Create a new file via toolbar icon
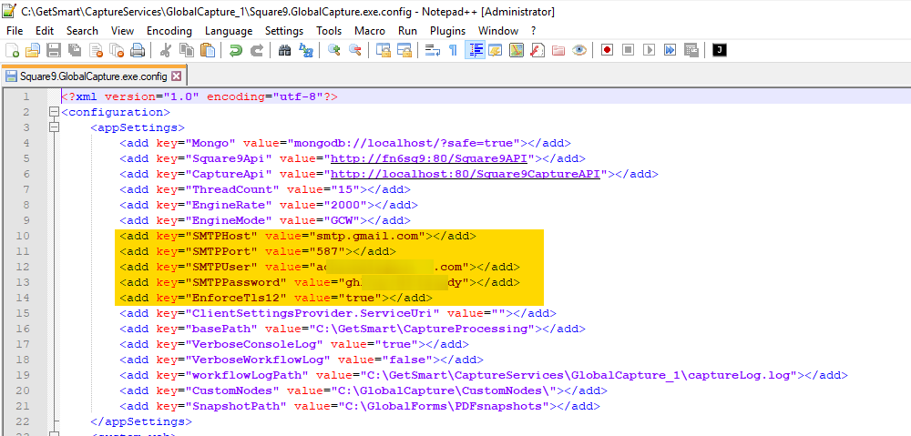 click(13, 50)
